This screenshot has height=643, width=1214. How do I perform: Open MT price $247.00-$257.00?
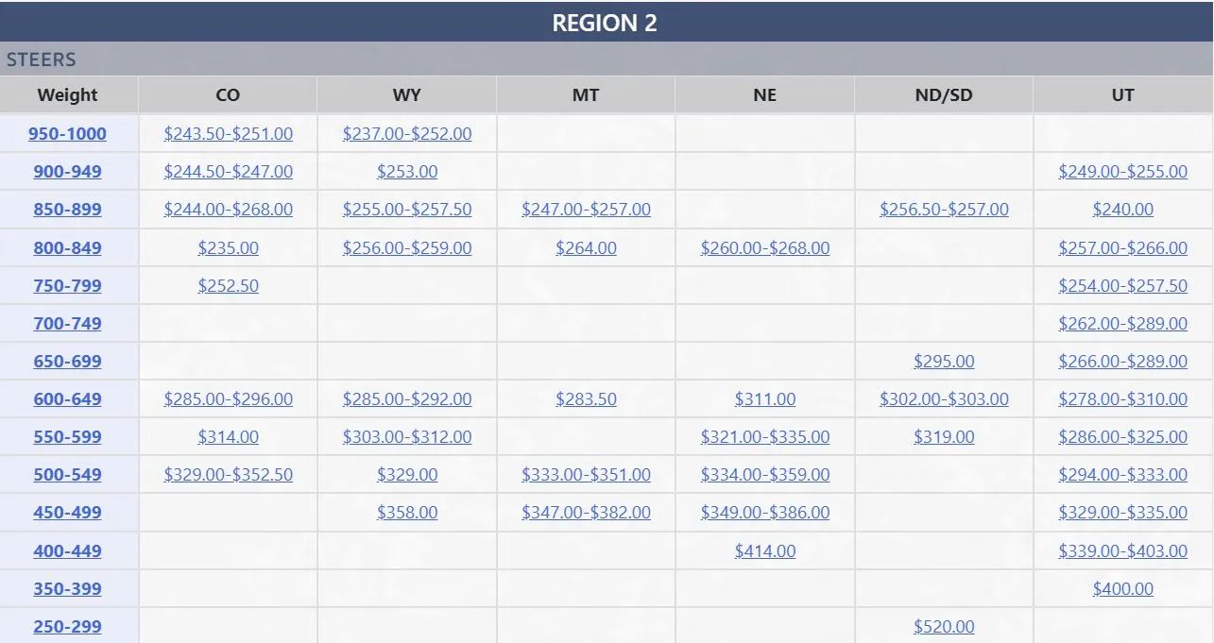[586, 210]
